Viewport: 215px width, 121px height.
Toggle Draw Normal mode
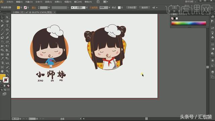(x=1, y=90)
